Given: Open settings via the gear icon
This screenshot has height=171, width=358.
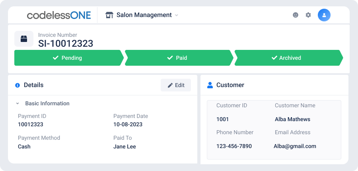Looking at the screenshot, I should tap(308, 15).
